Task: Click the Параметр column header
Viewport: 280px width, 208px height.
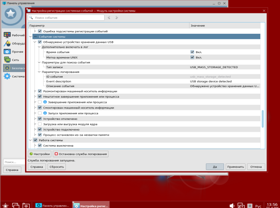Action: [x=108, y=25]
